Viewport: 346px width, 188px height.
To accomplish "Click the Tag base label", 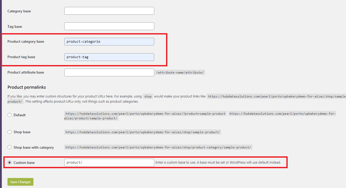I will 15,26.
